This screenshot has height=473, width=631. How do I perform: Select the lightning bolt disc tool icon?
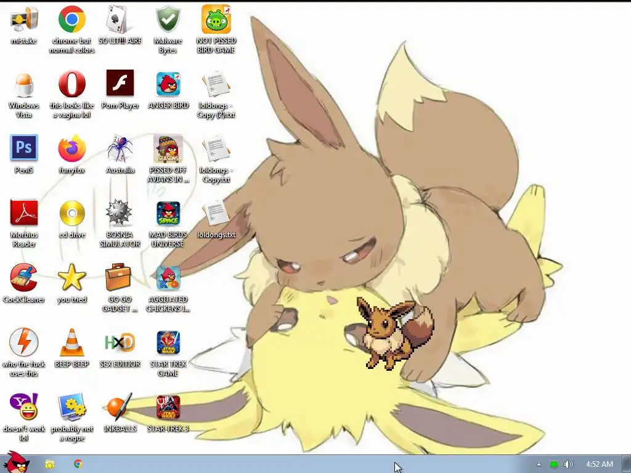pyautogui.click(x=24, y=342)
